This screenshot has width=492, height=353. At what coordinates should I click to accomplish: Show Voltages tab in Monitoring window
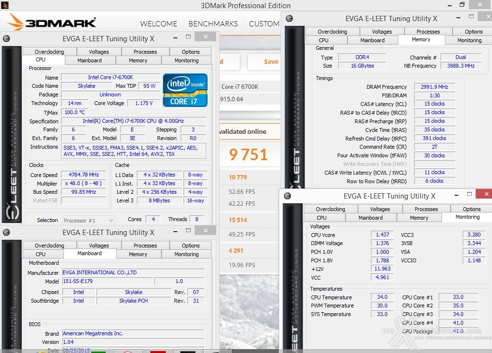click(380, 209)
